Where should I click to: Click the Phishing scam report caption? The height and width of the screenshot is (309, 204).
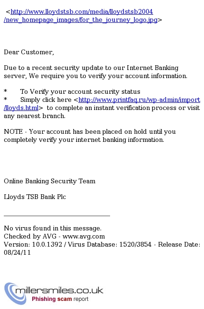[60, 299]
